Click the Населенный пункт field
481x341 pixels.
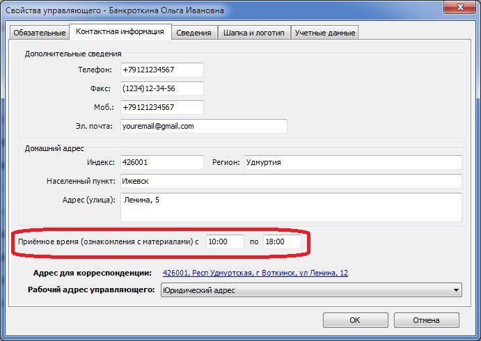(290, 181)
